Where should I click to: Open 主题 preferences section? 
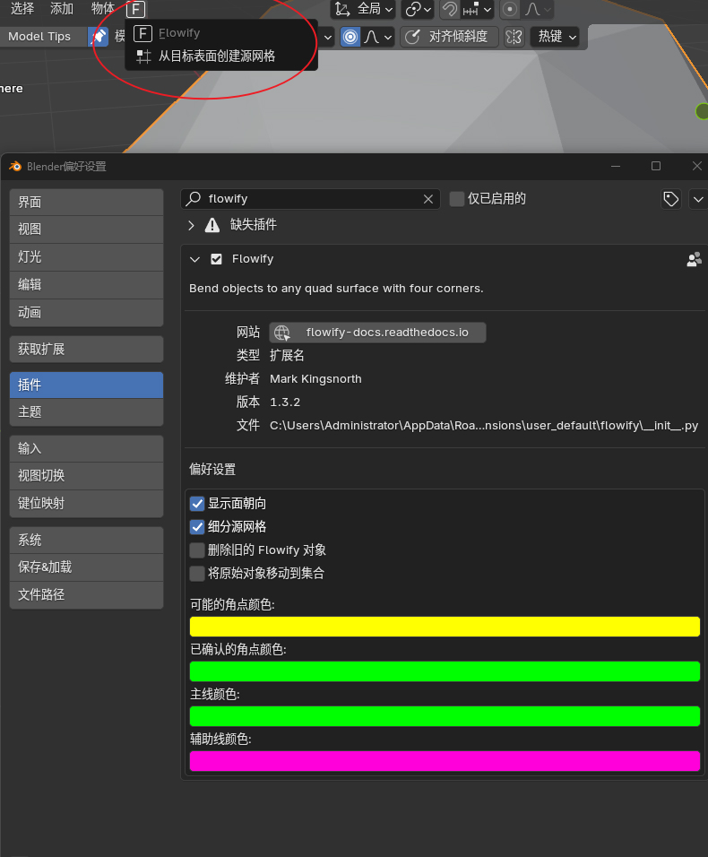(86, 412)
